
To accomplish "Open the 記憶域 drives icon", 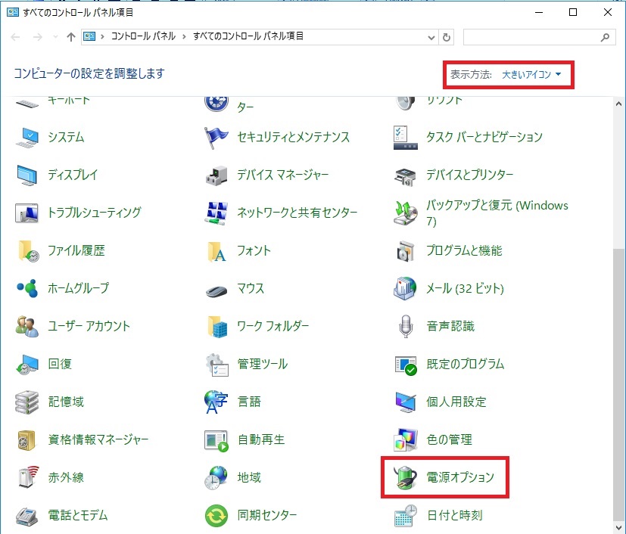I will point(27,402).
